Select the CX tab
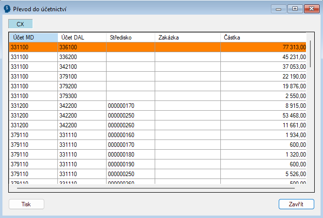Viewport: 323px width, 218px height. pyautogui.click(x=20, y=24)
